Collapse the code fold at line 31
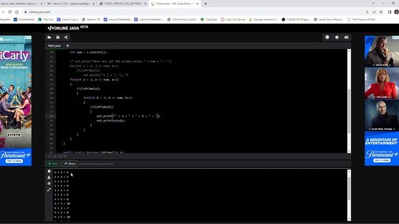The width and height of the screenshot is (399, 224). 54,103
